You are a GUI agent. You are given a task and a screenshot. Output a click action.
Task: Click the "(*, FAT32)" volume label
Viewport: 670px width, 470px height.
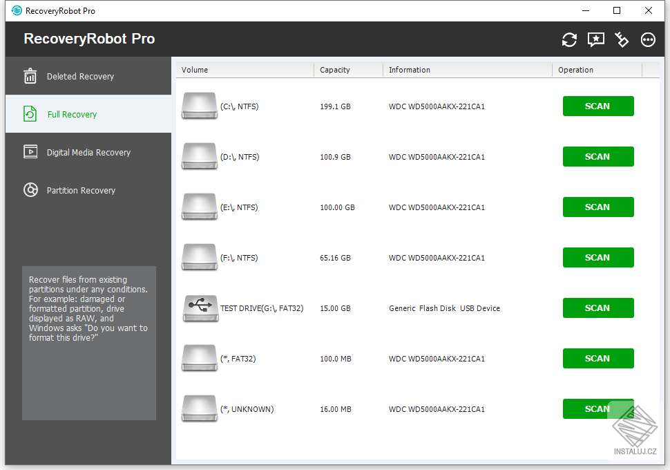[238, 359]
